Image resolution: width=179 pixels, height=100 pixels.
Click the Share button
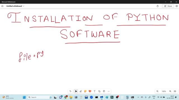168,6
